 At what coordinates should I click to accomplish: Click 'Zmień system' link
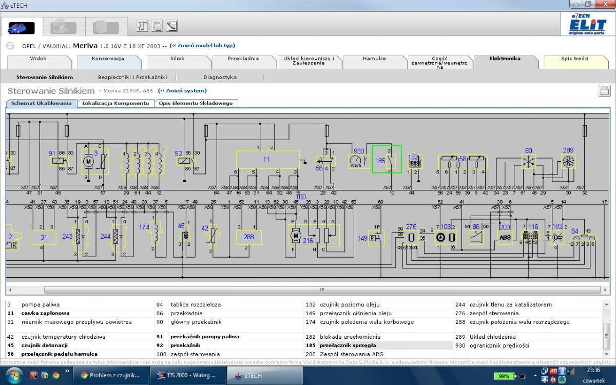pos(182,91)
